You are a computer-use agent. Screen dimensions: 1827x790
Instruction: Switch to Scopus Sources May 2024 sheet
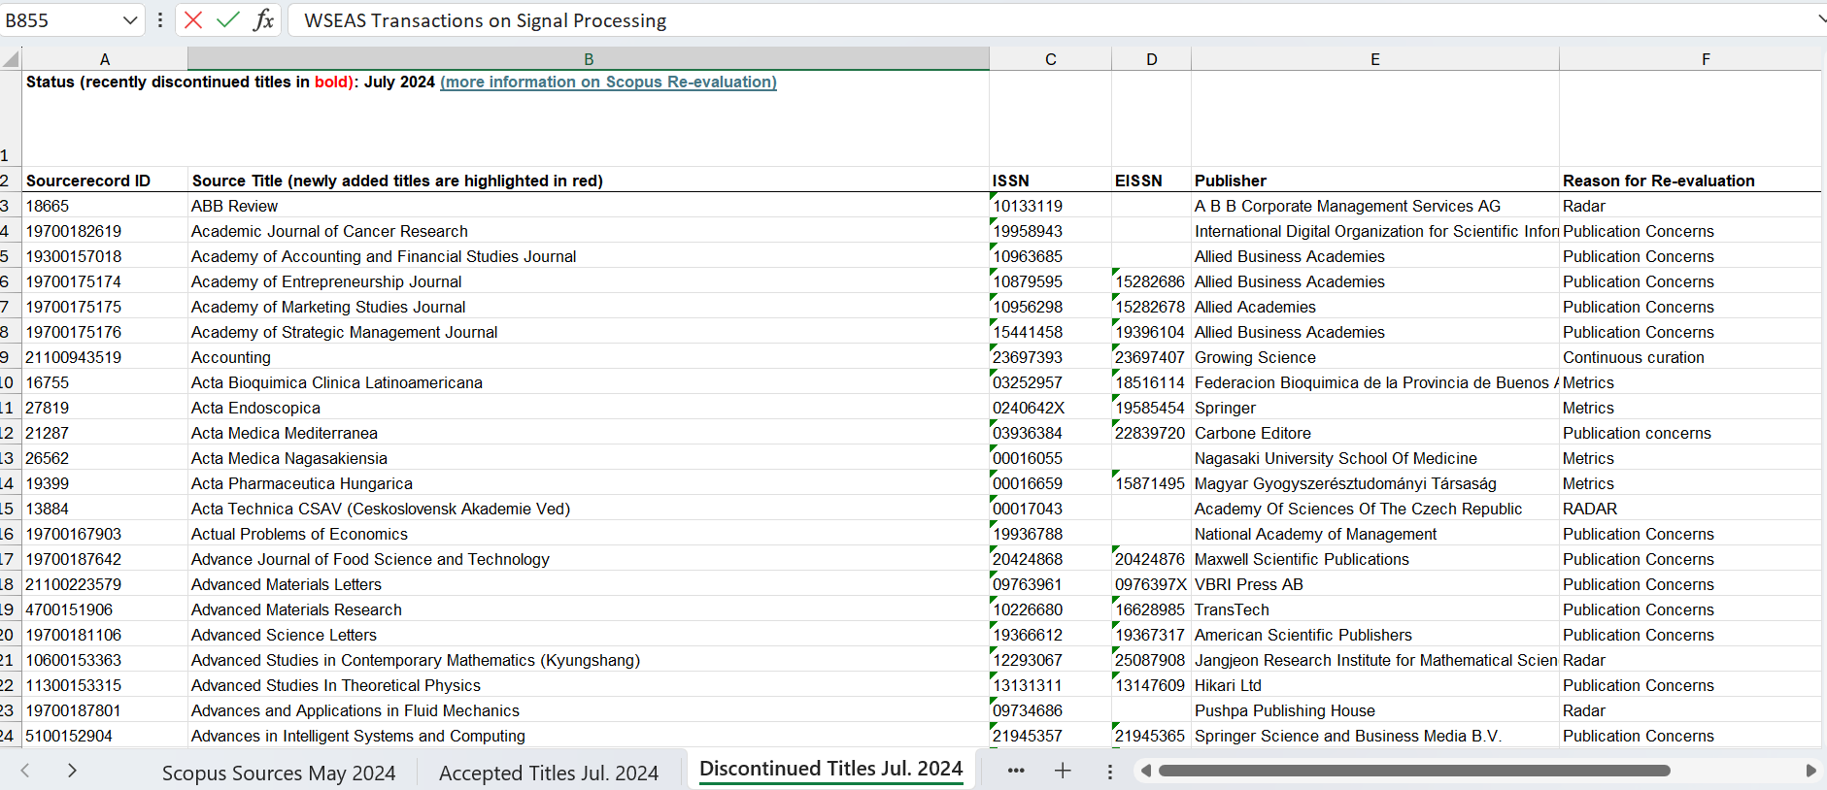279,773
